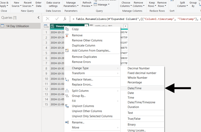Click the Group By menu icon
The width and height of the screenshot is (201, 132).
click(x=67, y=96)
